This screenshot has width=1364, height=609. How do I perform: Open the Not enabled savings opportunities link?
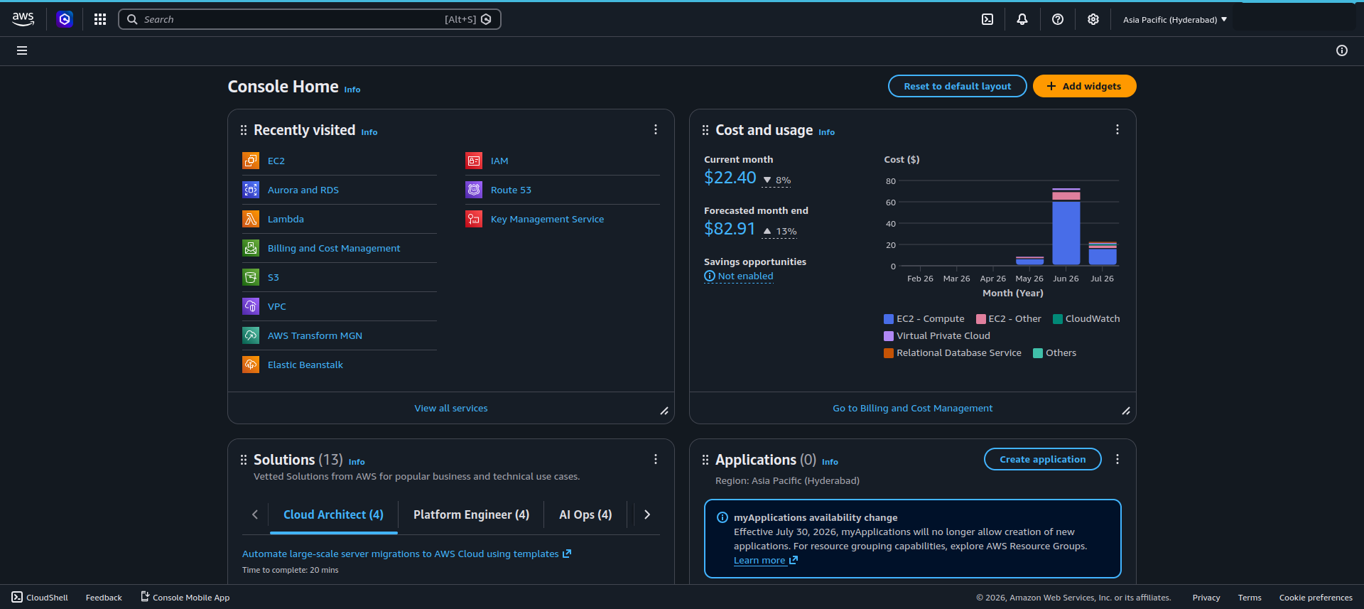tap(739, 276)
